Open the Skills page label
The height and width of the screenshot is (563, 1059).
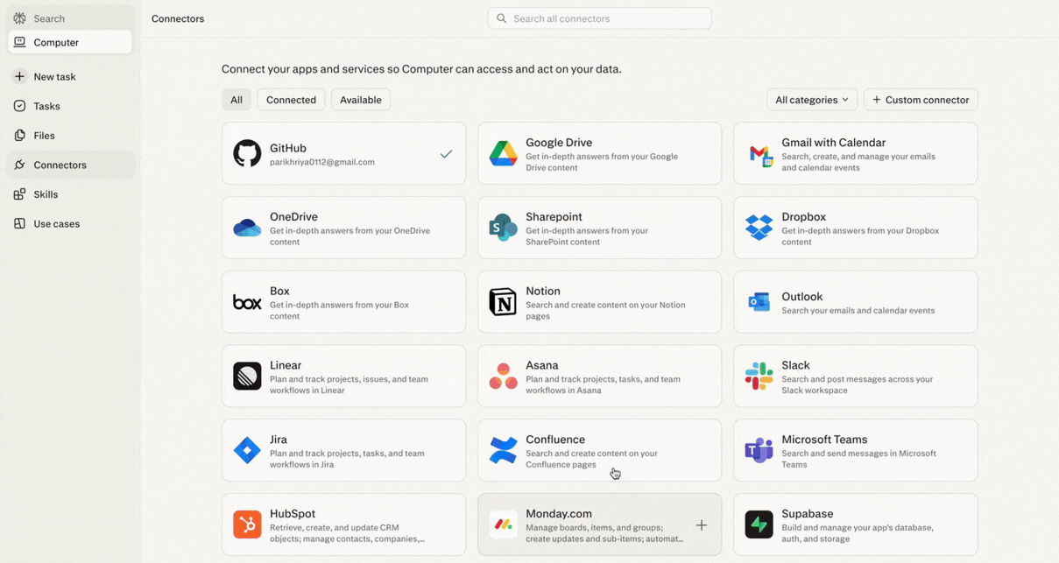tap(46, 194)
